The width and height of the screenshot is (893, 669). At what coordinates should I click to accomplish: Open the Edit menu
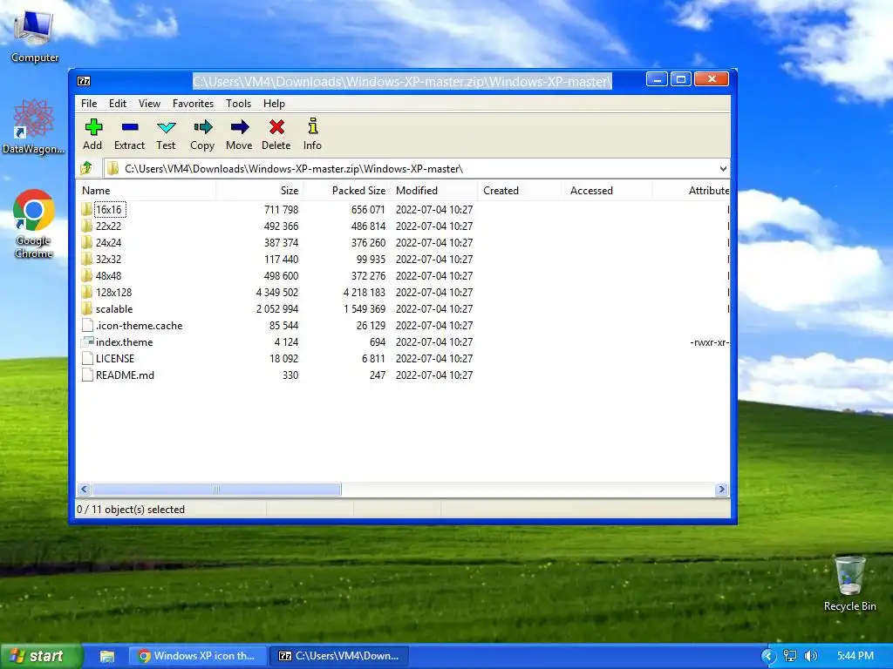[118, 104]
